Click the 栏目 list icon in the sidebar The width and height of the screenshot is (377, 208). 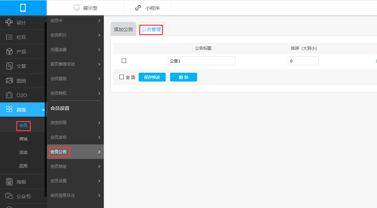coord(9,37)
